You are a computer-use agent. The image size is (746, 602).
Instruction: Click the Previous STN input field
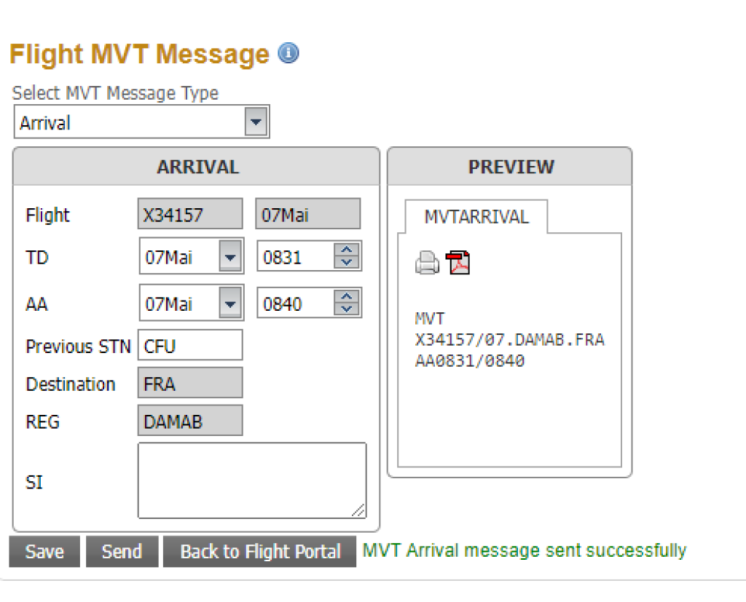tap(189, 345)
